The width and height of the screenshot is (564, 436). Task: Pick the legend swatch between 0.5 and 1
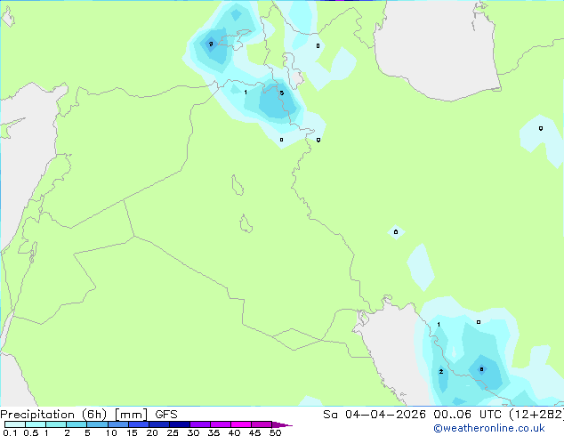[x=36, y=424]
